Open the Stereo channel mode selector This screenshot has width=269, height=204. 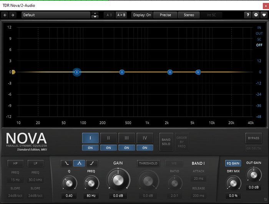189,15
